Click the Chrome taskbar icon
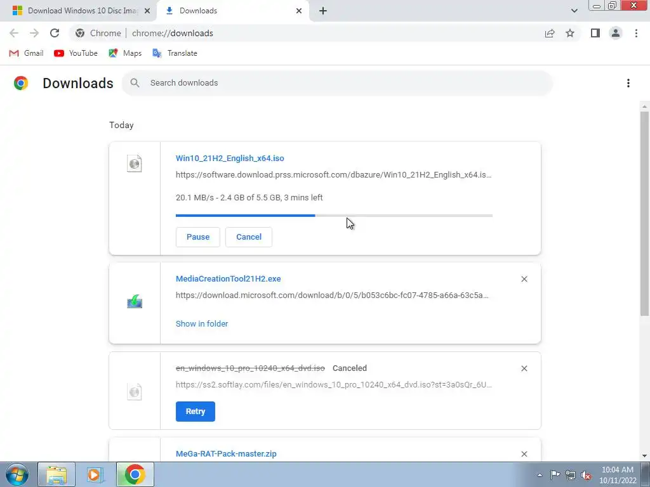 135,474
